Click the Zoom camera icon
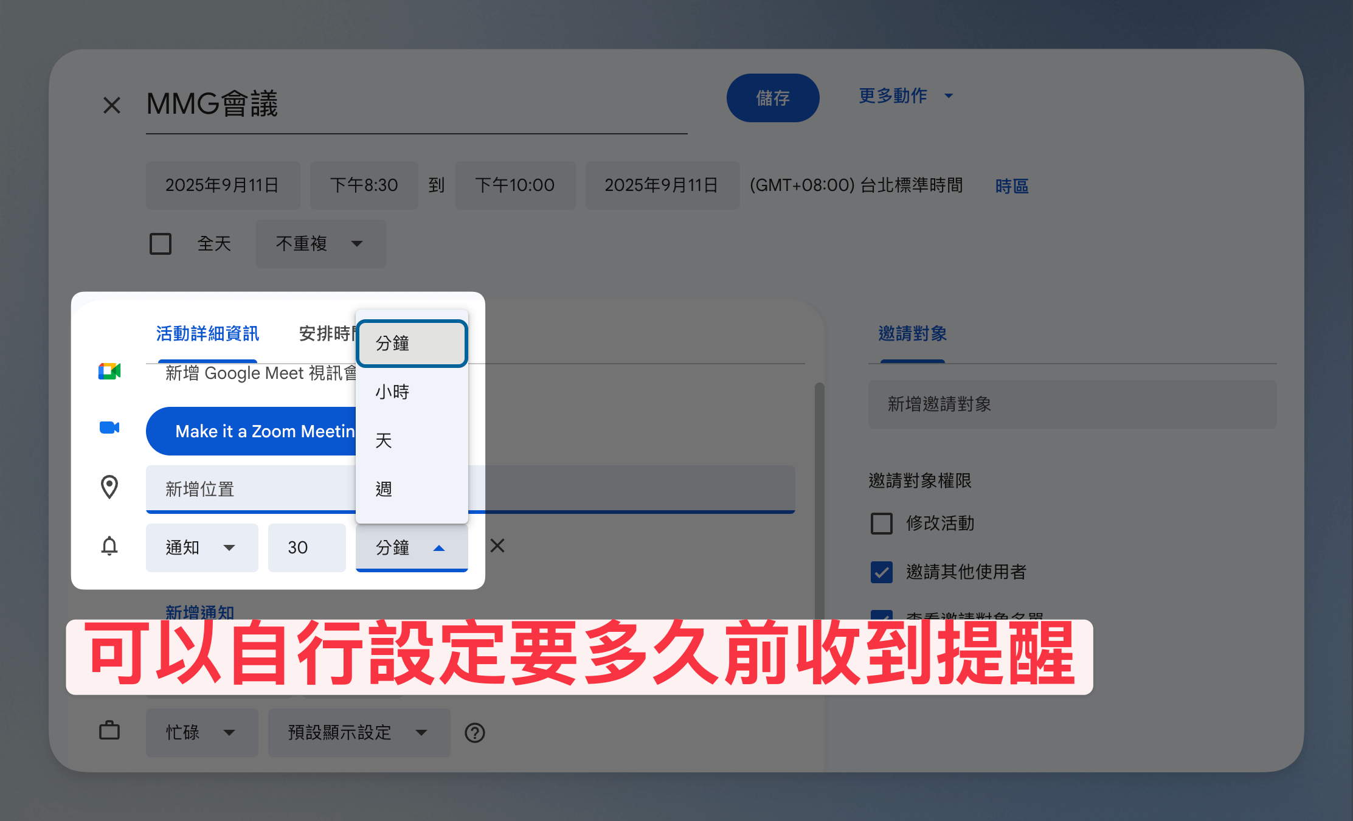The height and width of the screenshot is (821, 1353). (109, 428)
